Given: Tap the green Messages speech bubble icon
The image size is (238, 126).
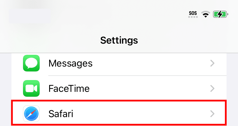Looking at the screenshot, I should point(31,63).
